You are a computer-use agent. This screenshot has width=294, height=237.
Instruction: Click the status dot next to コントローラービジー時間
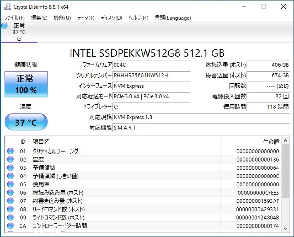click(x=10, y=226)
